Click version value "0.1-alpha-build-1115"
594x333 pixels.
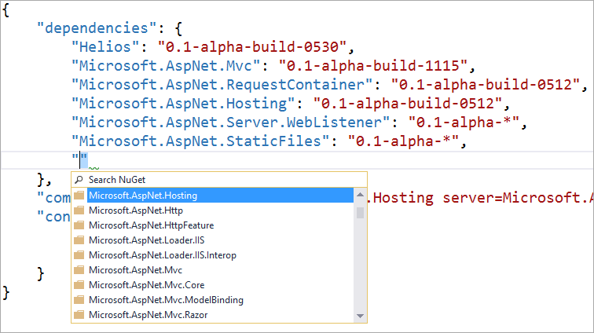[x=373, y=66]
